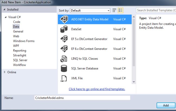Select the LINQ to SQL Classes icon
The width and height of the screenshot is (176, 111).
[x=64, y=58]
